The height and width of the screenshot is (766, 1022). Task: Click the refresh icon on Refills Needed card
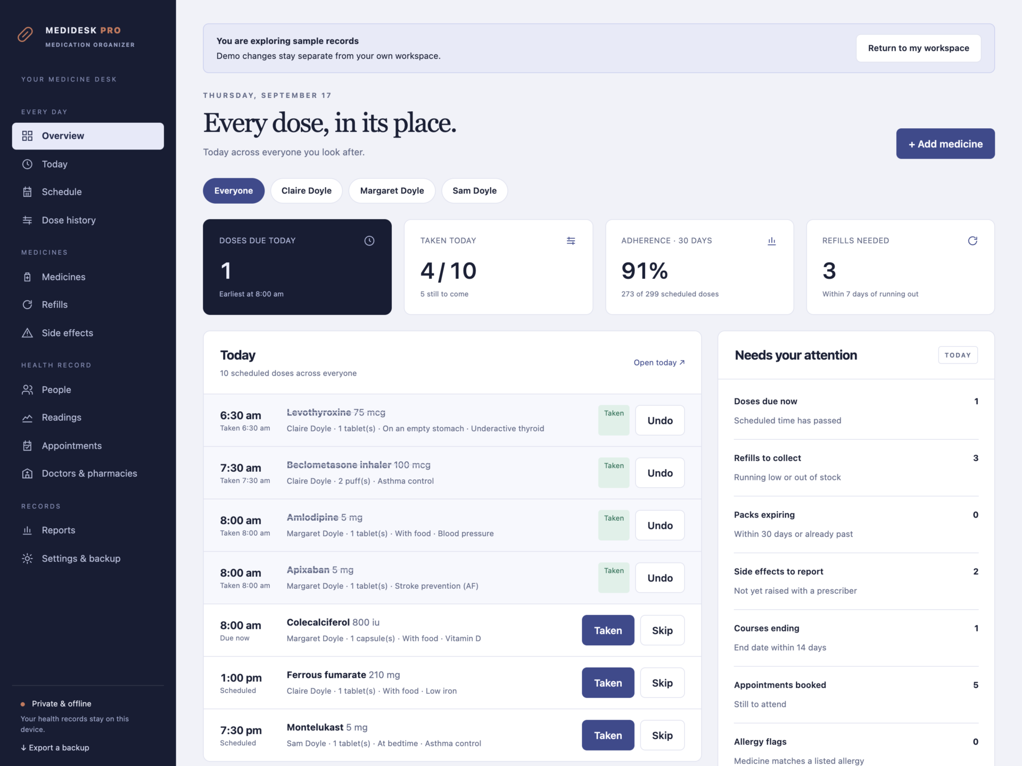coord(972,241)
